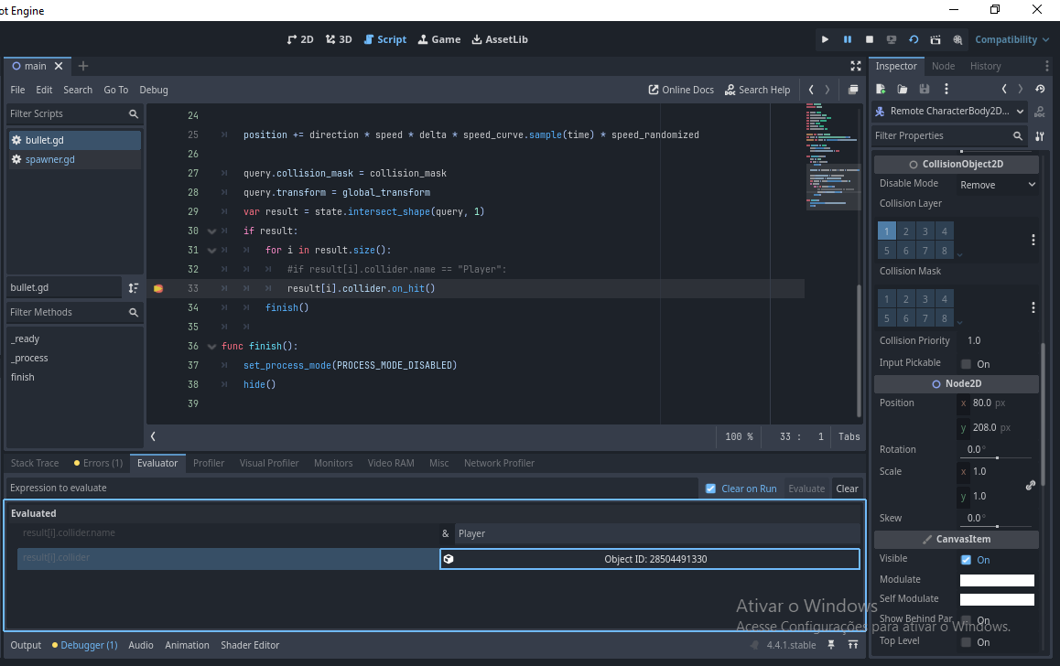Create a new resource in Inspector
Viewport: 1060px width, 666px height.
click(881, 89)
